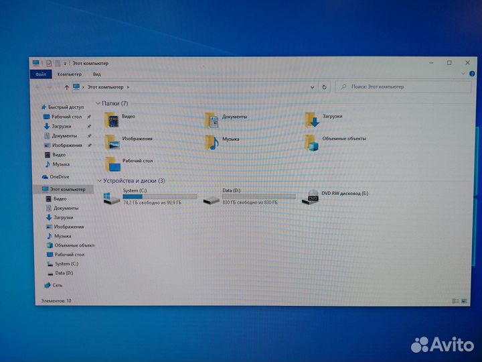
Task: Click System (C:) usage bar
Action: [x=160, y=196]
